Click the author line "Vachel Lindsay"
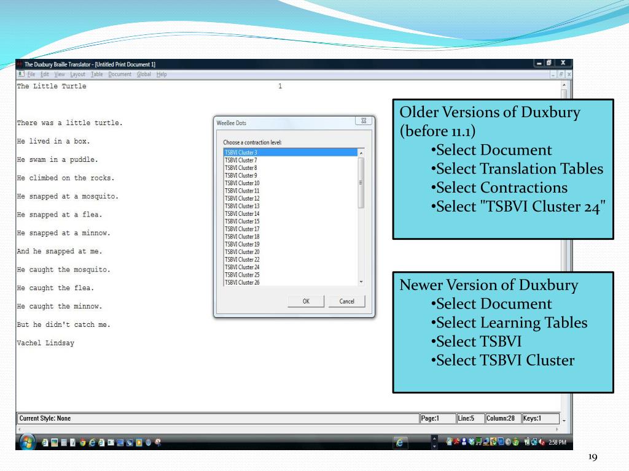Image resolution: width=629 pixels, height=471 pixels. point(45,343)
